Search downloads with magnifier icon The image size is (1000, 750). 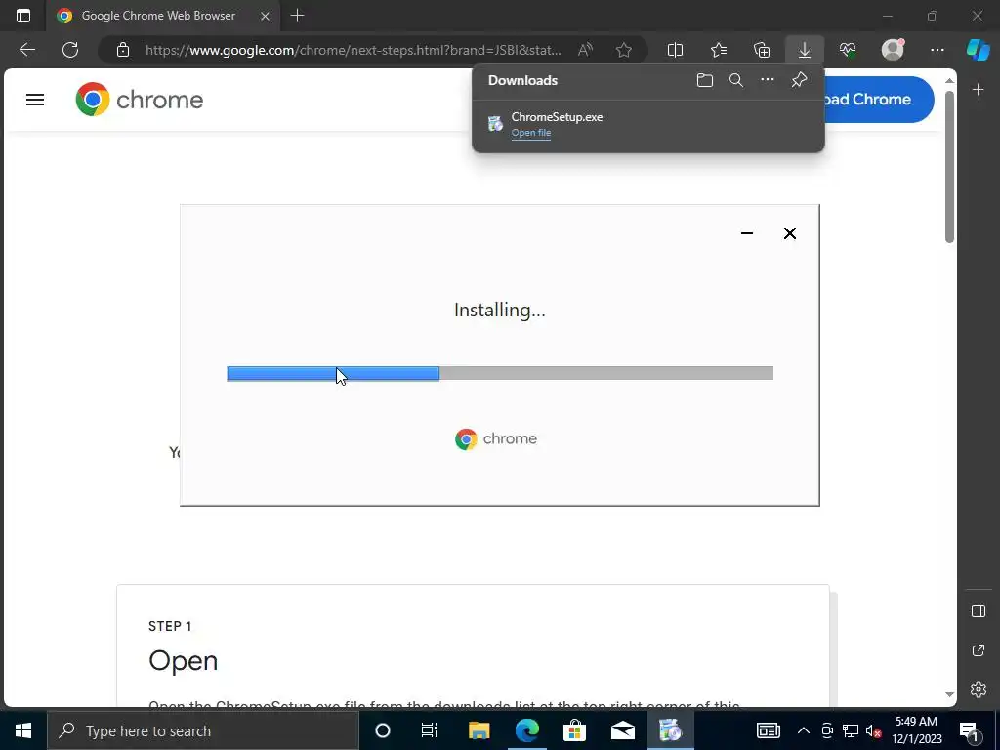coord(736,80)
